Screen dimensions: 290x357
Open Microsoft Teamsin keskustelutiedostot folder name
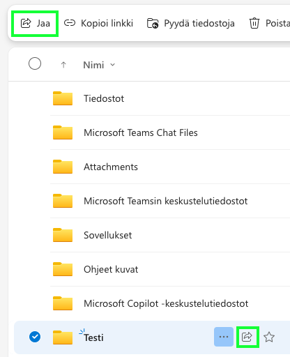(x=166, y=201)
